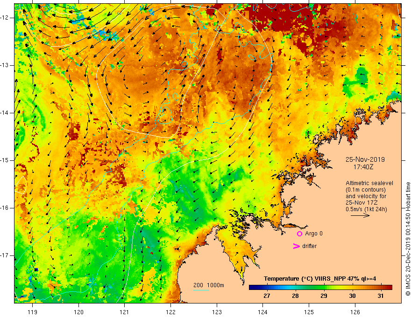Click the longitude label 121

(x=125, y=312)
